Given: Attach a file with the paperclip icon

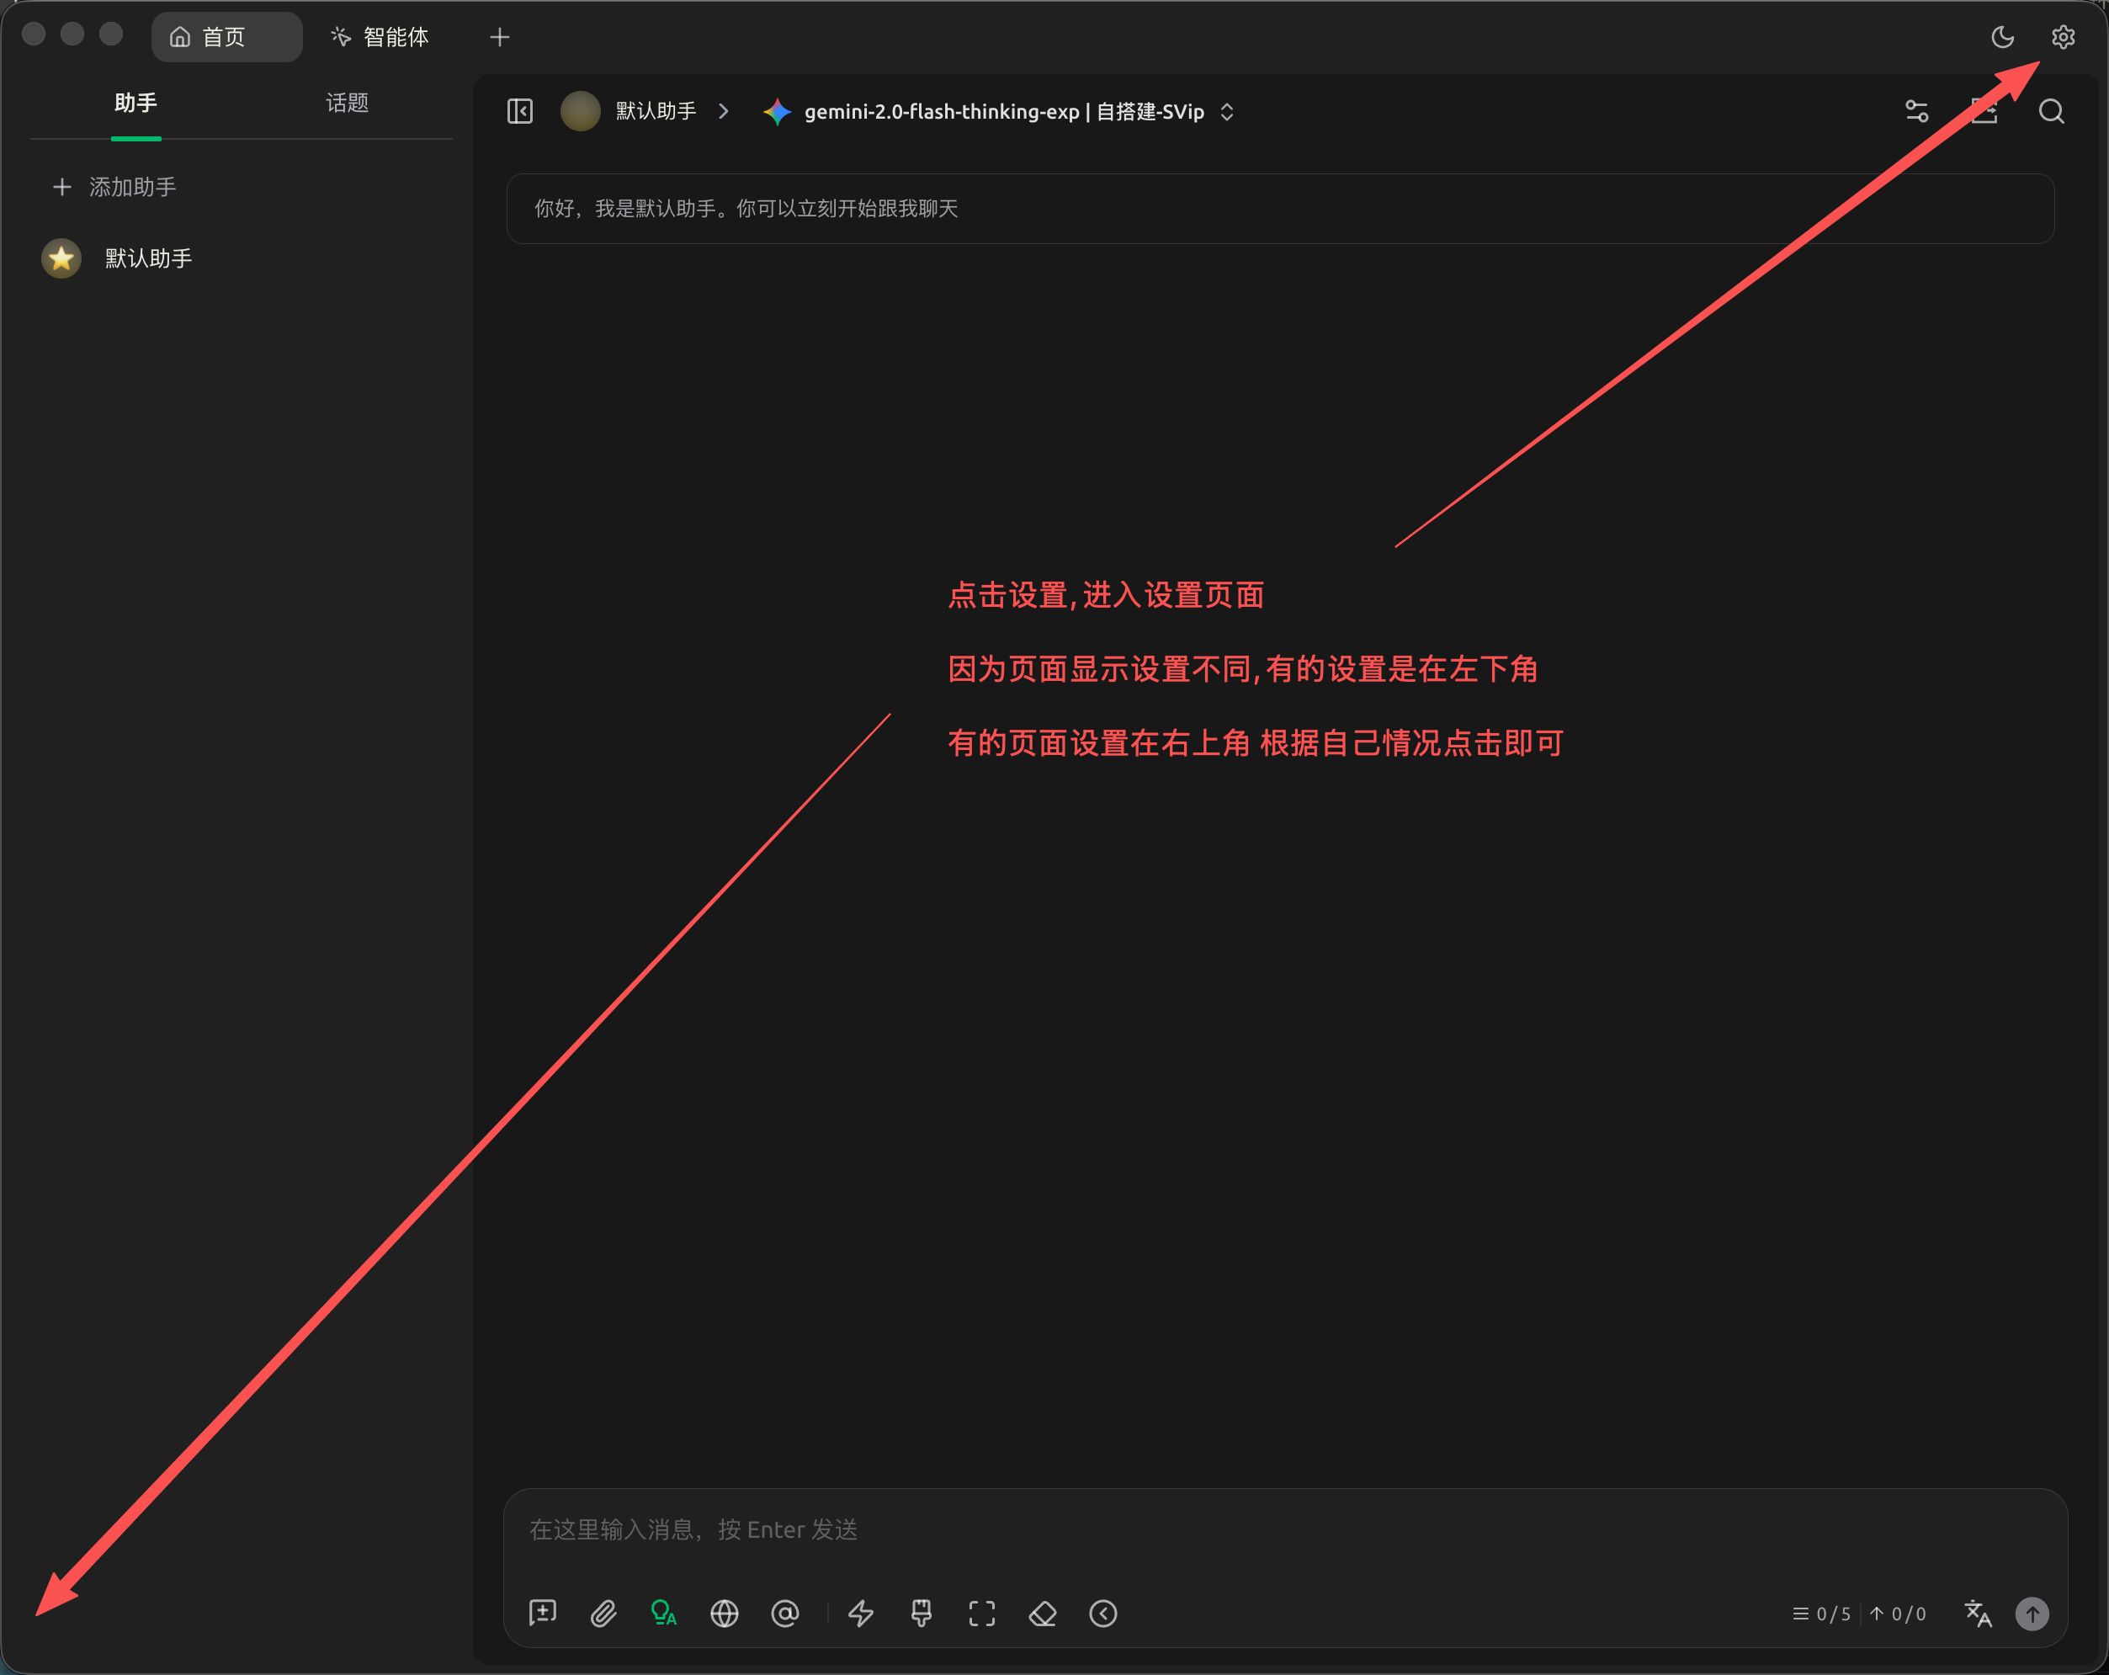Looking at the screenshot, I should point(603,1614).
